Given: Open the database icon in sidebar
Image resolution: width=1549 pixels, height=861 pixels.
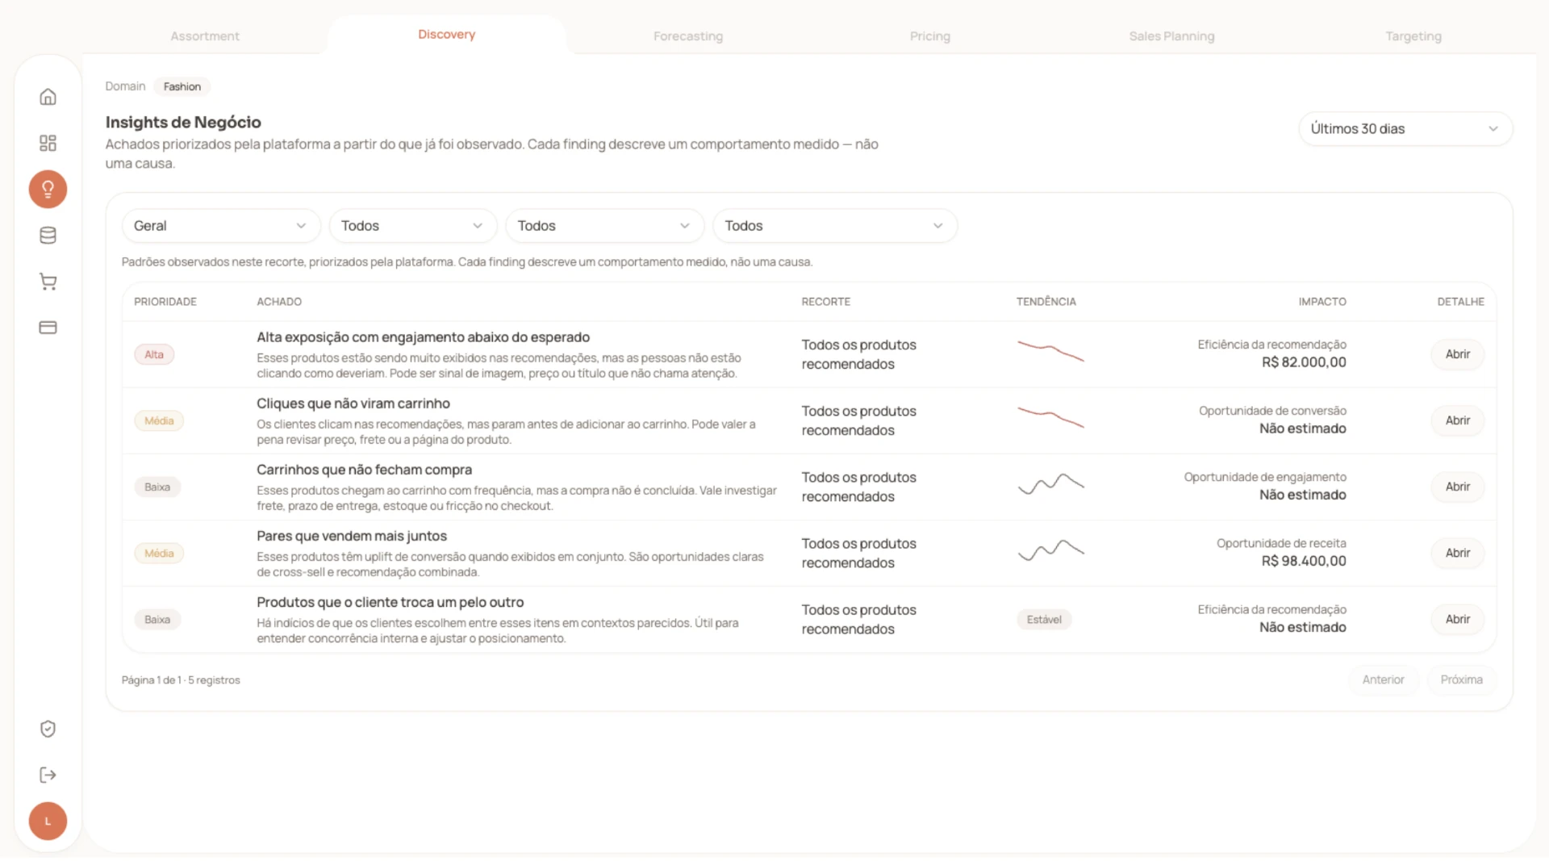Looking at the screenshot, I should tap(48, 236).
